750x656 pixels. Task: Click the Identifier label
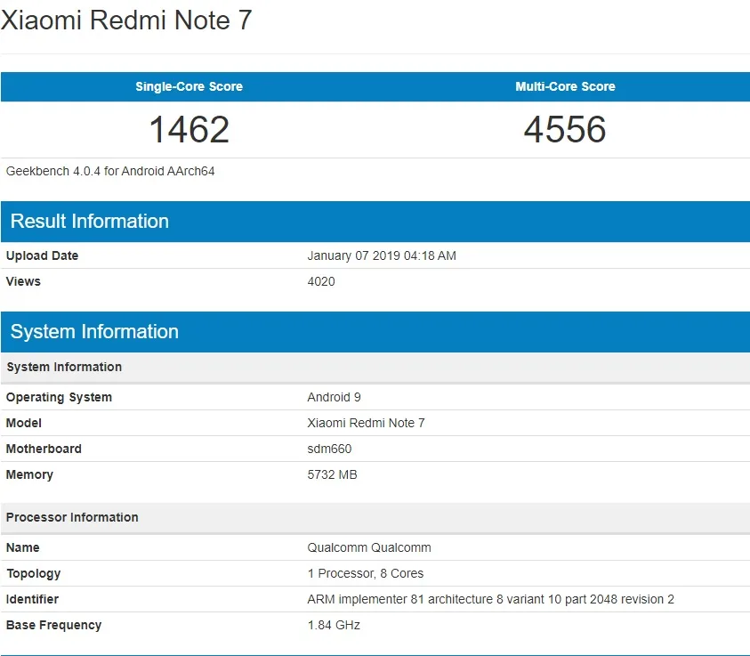(32, 599)
